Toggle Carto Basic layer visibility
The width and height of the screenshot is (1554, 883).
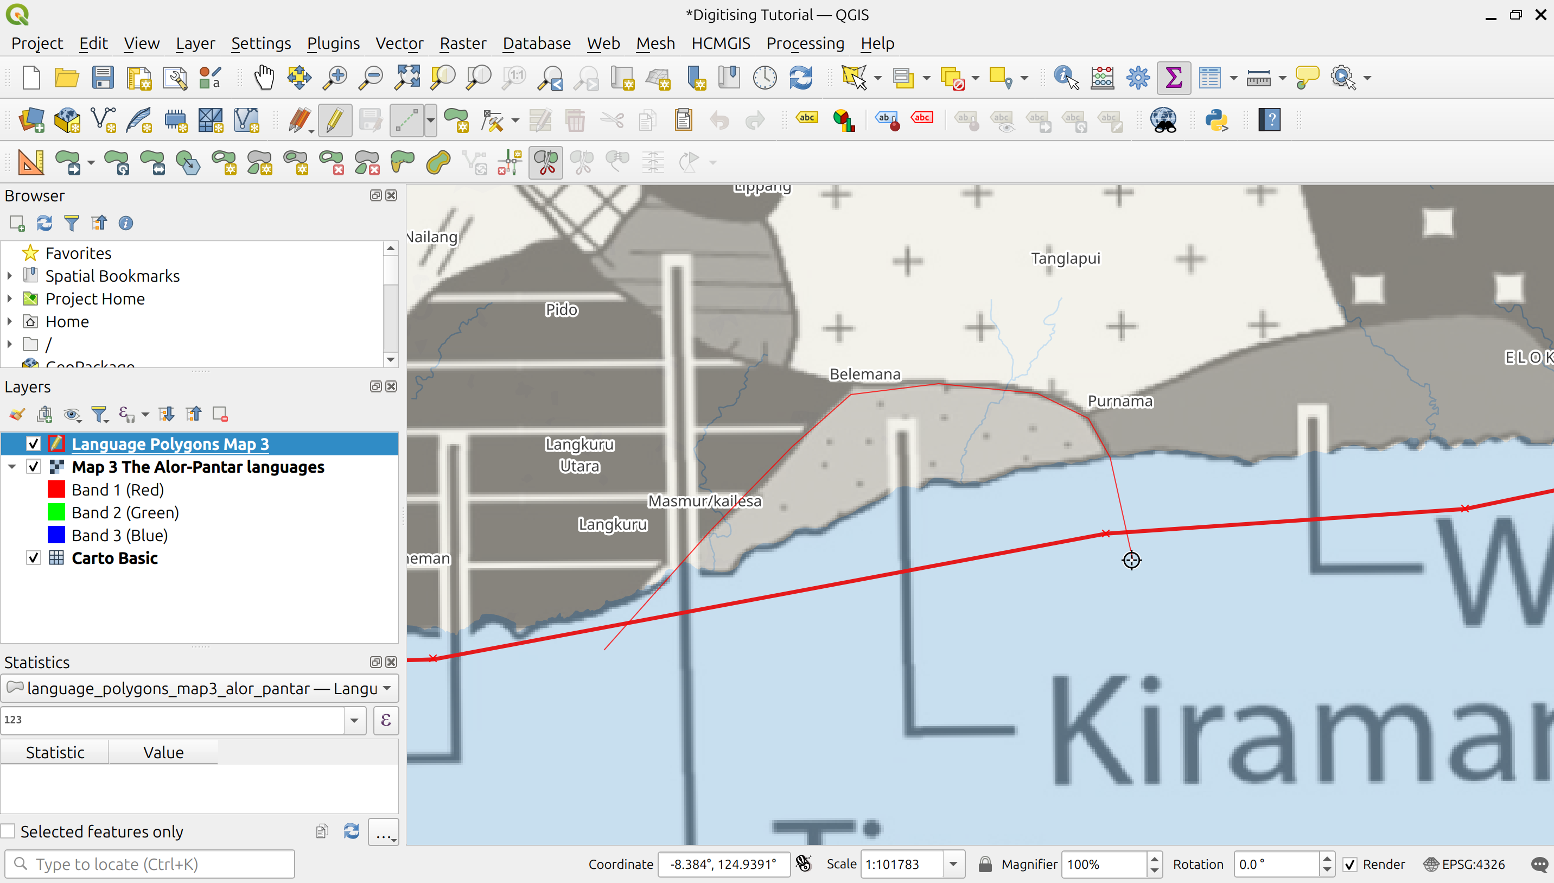[34, 558]
